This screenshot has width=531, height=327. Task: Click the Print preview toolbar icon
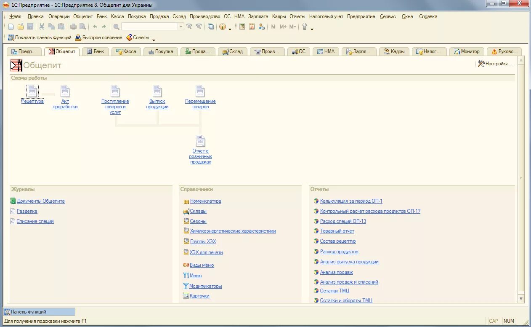(x=83, y=27)
